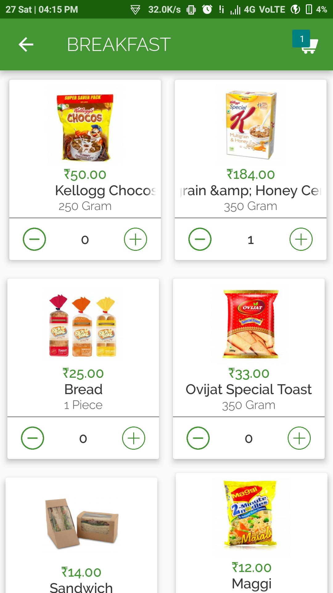This screenshot has height=593, width=333.
Task: Tap the Maggi product name
Action: pyautogui.click(x=251, y=583)
